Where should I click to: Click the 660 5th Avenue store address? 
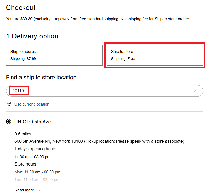[x=99, y=141]
